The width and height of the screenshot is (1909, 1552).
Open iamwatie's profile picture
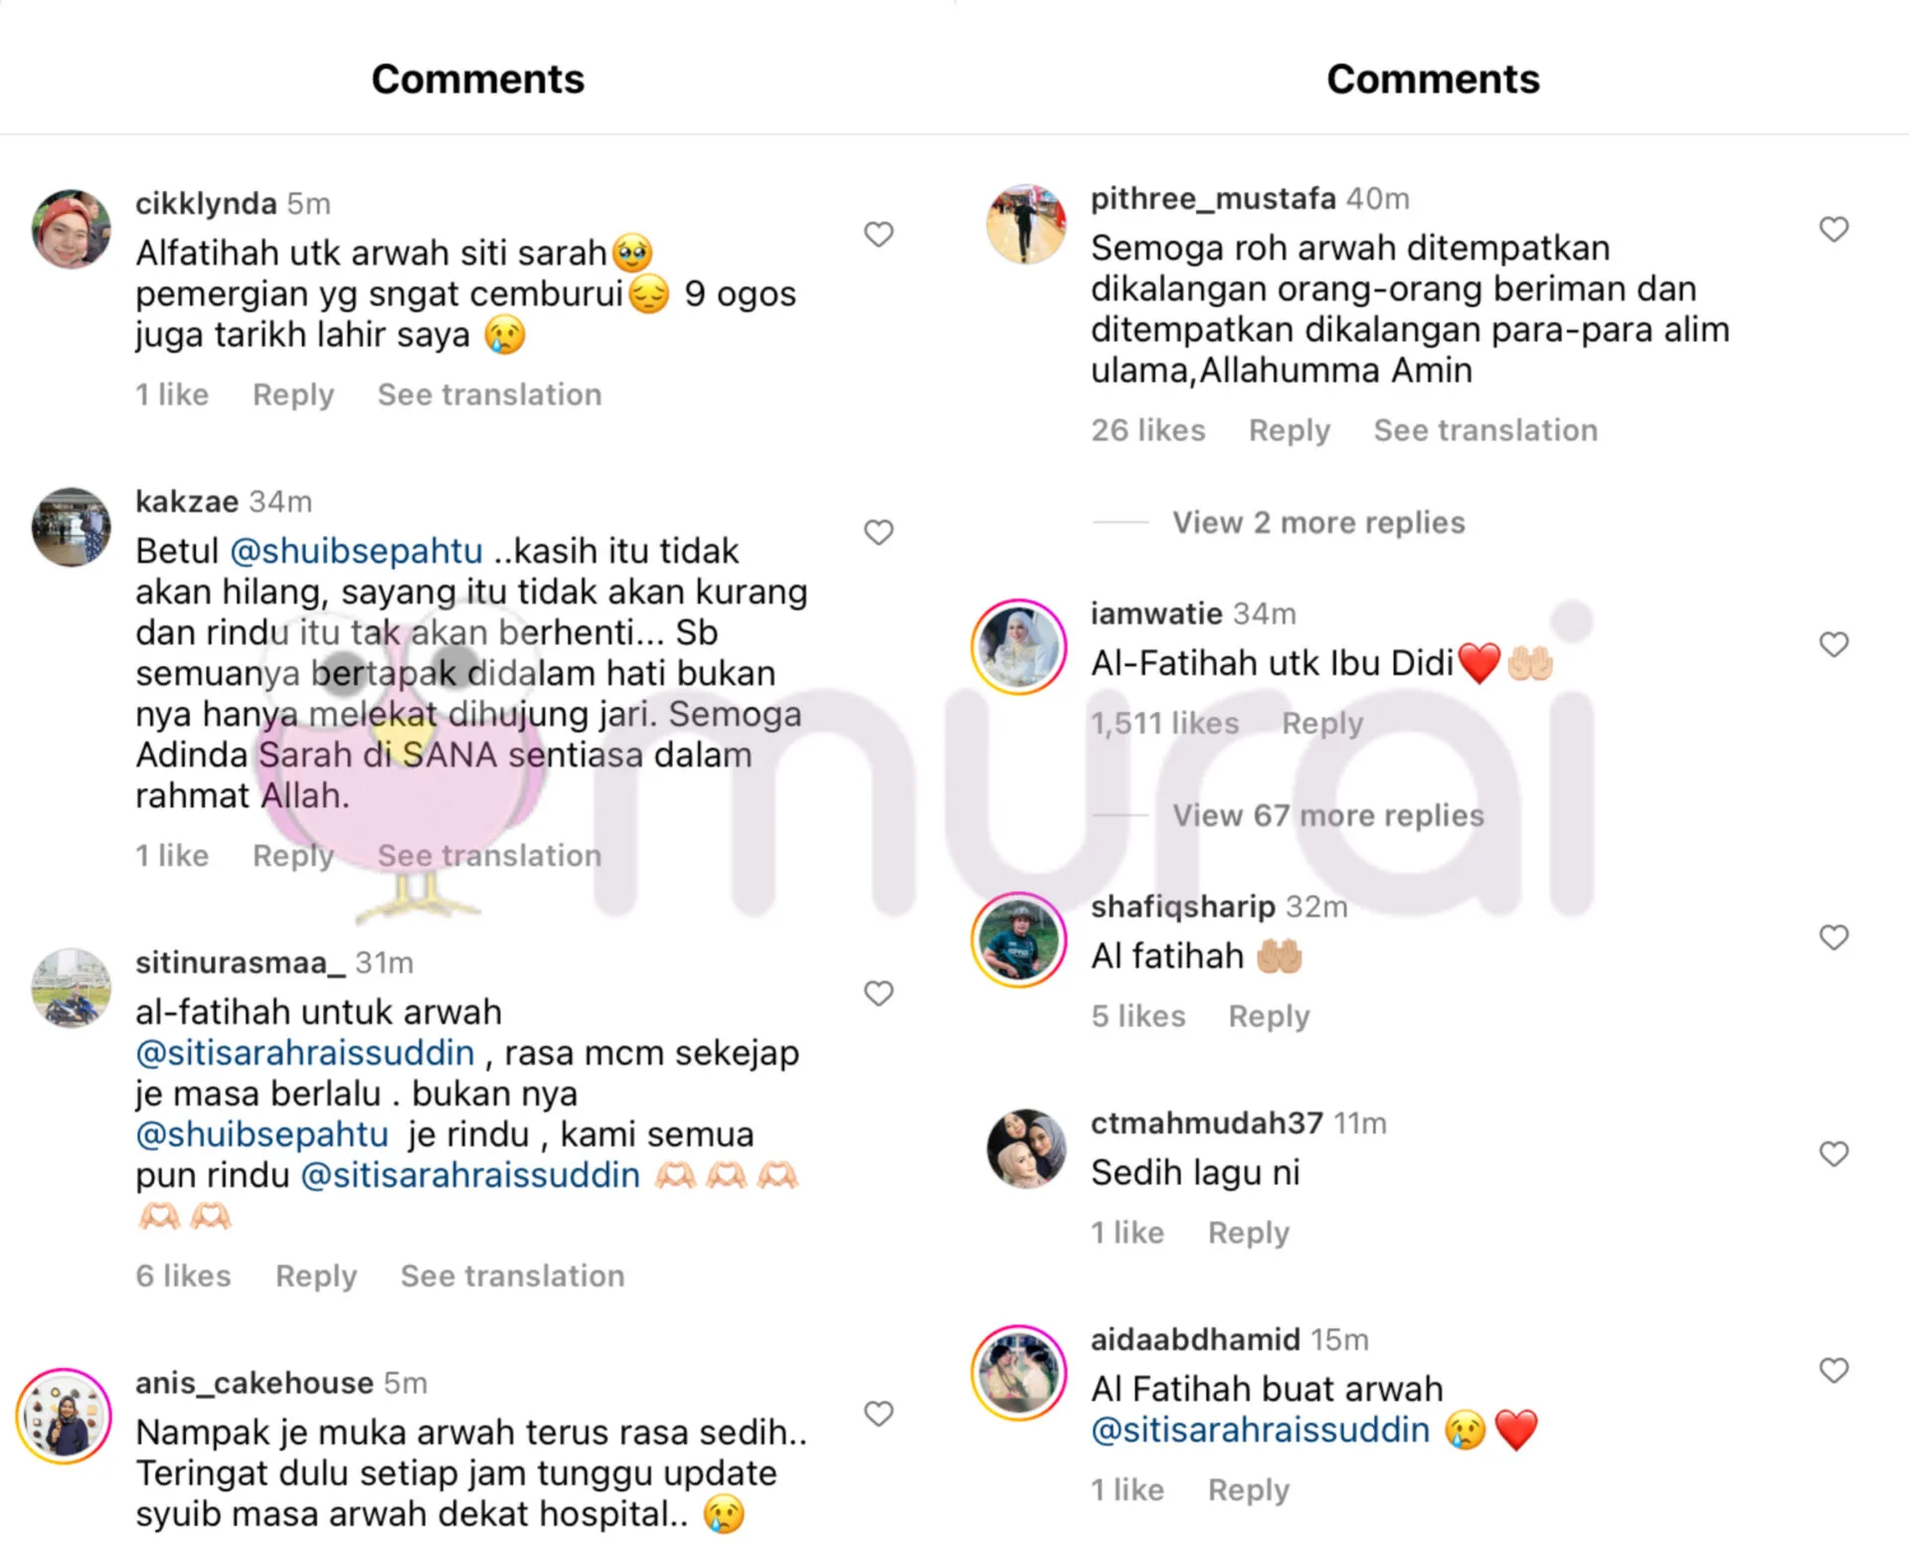point(1019,647)
